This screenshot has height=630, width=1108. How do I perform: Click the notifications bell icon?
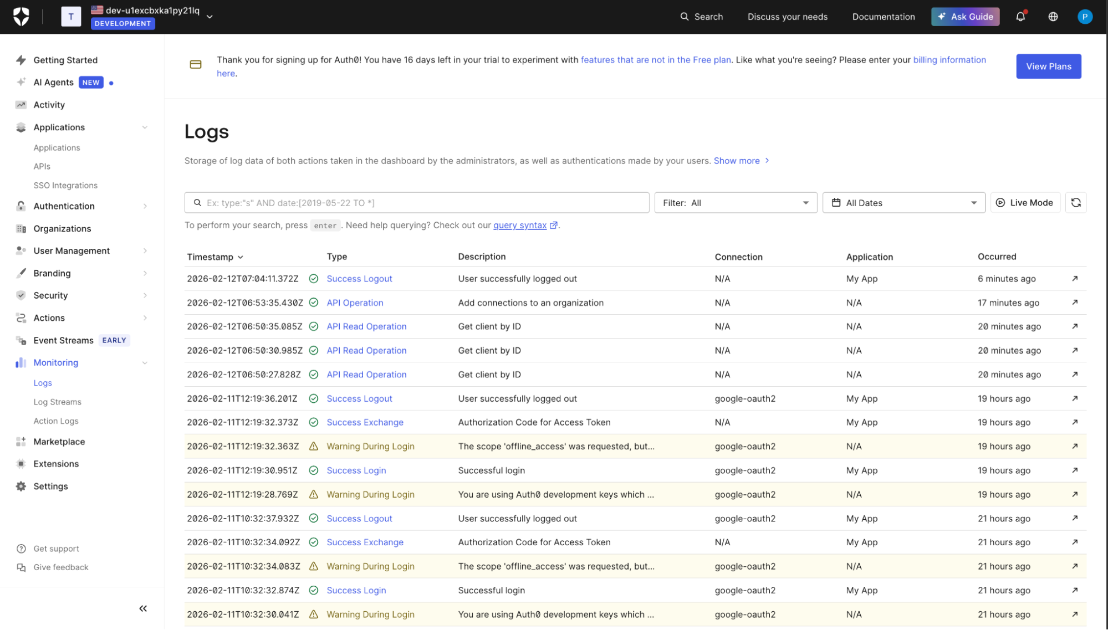[1020, 17]
